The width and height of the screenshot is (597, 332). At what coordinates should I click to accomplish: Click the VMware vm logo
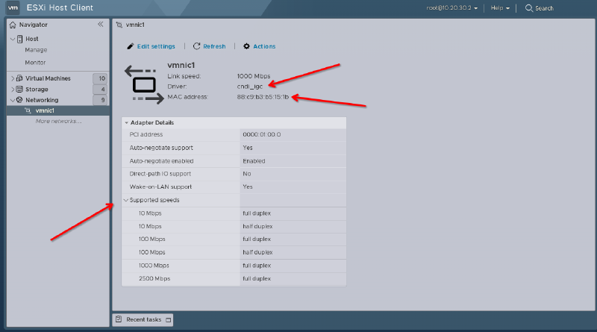click(x=13, y=7)
